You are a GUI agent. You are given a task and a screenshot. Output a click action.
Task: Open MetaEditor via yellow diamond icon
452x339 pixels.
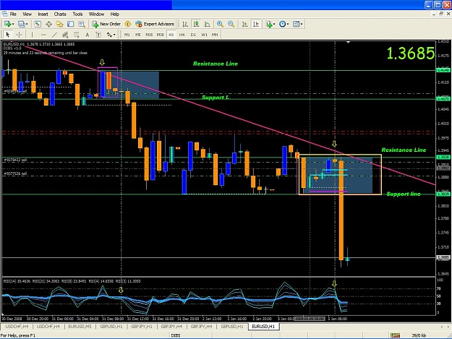[x=128, y=24]
